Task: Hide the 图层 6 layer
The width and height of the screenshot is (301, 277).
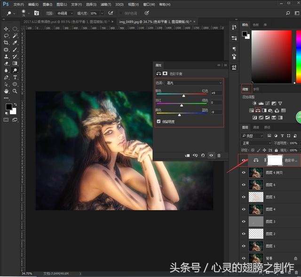Action: tap(244, 185)
